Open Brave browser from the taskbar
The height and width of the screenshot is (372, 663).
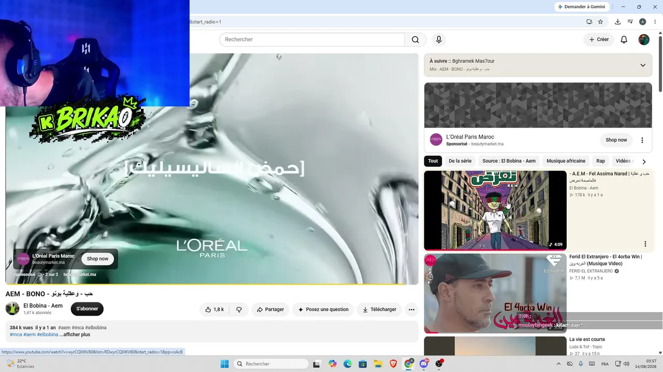393,364
